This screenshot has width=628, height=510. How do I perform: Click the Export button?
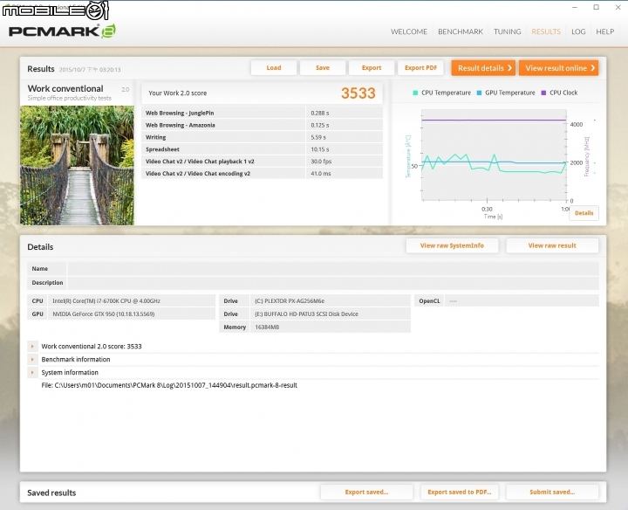372,68
